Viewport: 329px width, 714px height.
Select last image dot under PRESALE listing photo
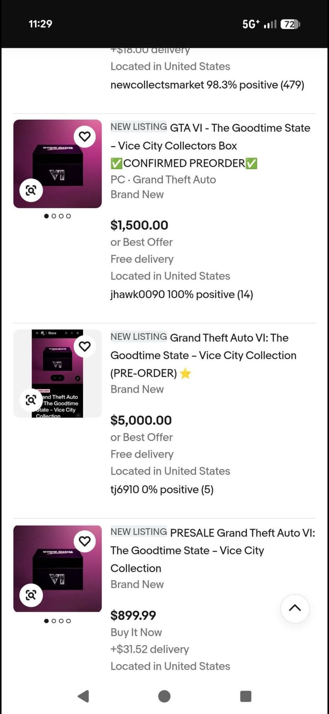coord(69,621)
